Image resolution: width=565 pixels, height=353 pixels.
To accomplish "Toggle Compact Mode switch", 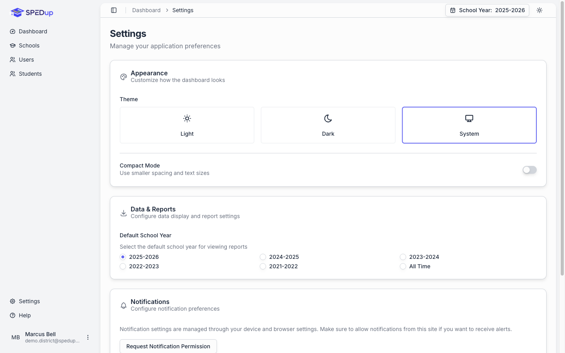I will [x=529, y=170].
